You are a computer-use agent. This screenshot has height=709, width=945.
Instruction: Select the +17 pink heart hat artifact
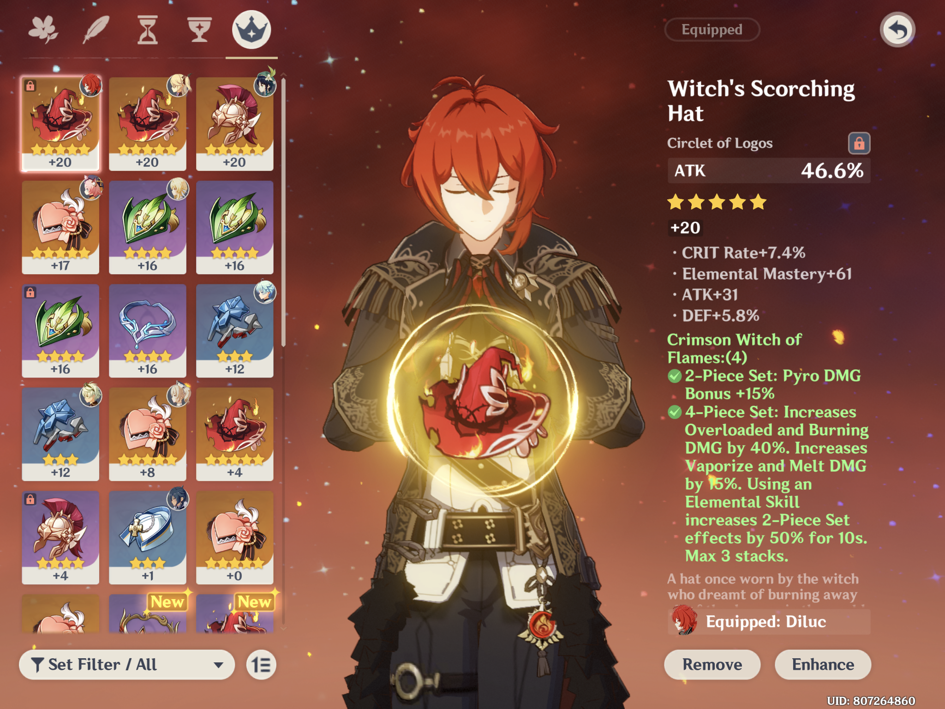pos(60,227)
